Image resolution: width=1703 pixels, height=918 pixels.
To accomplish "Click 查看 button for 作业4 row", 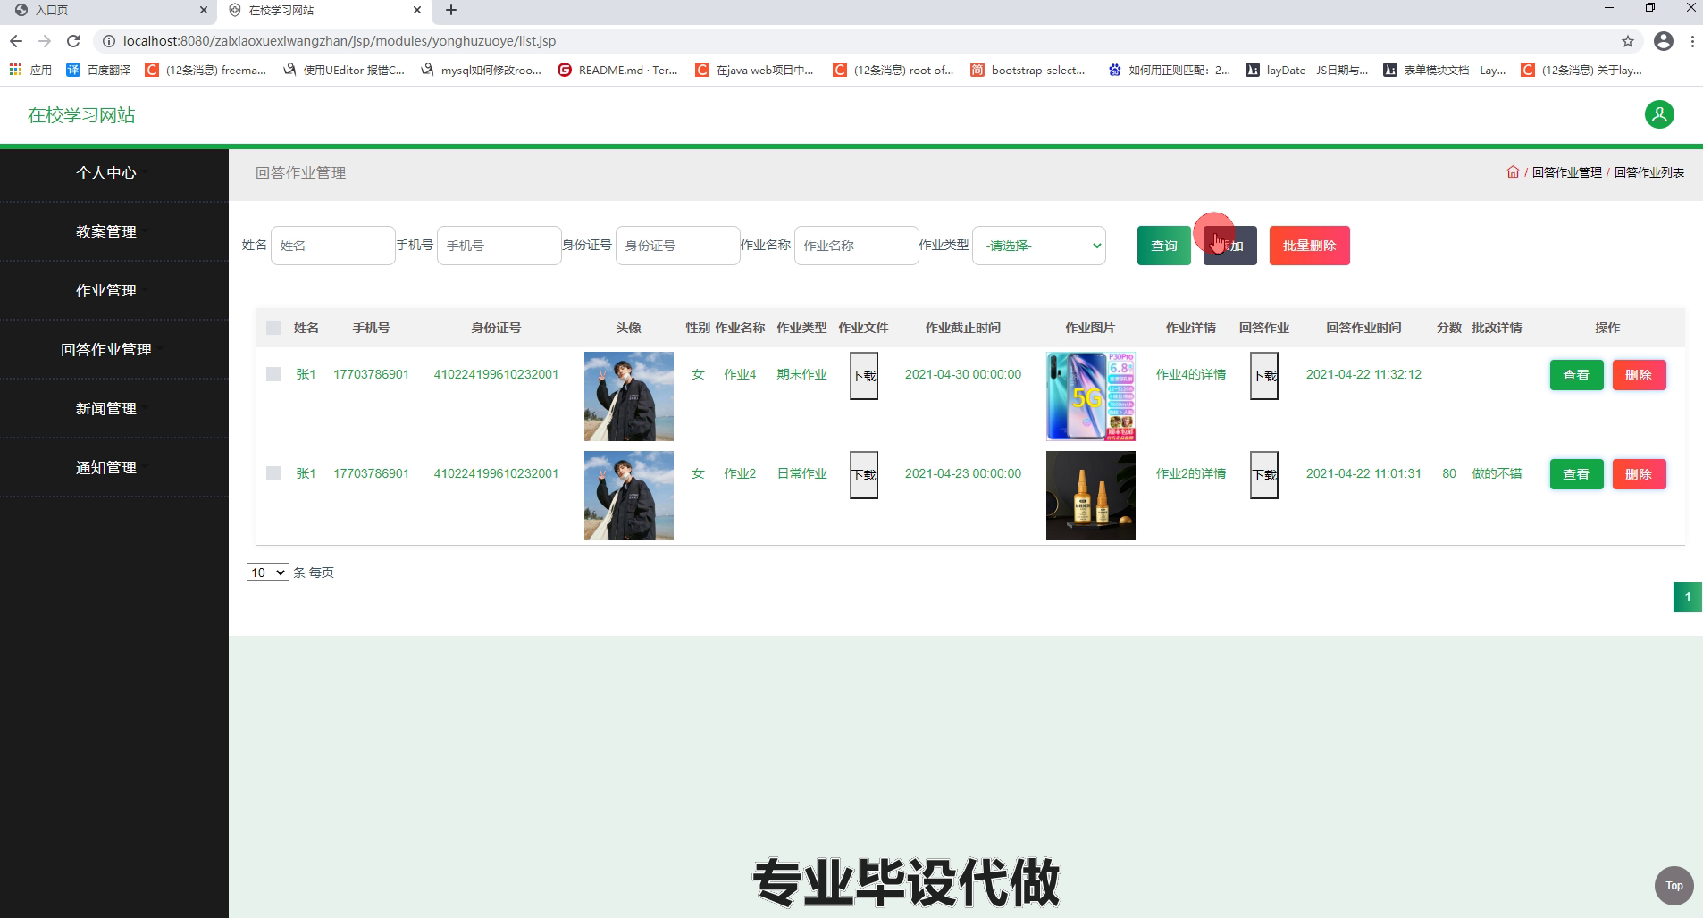I will [x=1576, y=375].
